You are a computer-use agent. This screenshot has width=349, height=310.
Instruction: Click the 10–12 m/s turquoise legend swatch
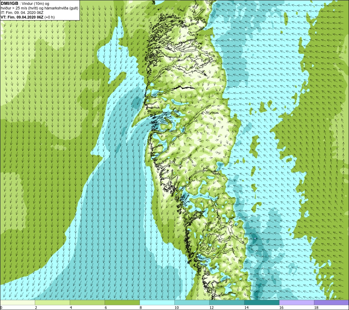pos(192,303)
